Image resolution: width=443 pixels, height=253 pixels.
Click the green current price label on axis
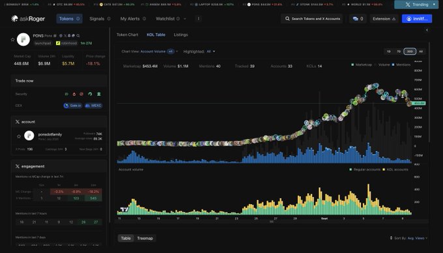[419, 104]
